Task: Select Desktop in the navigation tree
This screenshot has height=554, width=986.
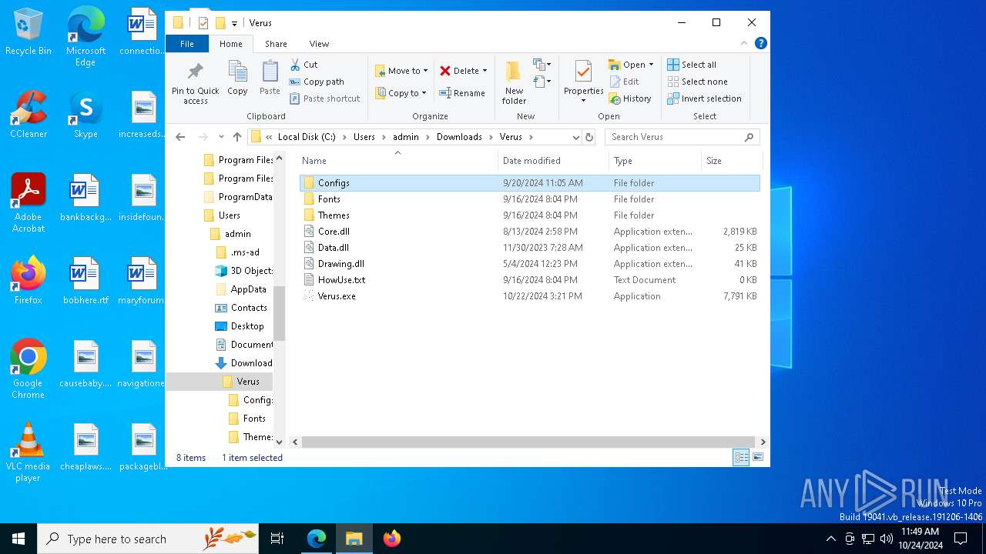Action: [246, 326]
